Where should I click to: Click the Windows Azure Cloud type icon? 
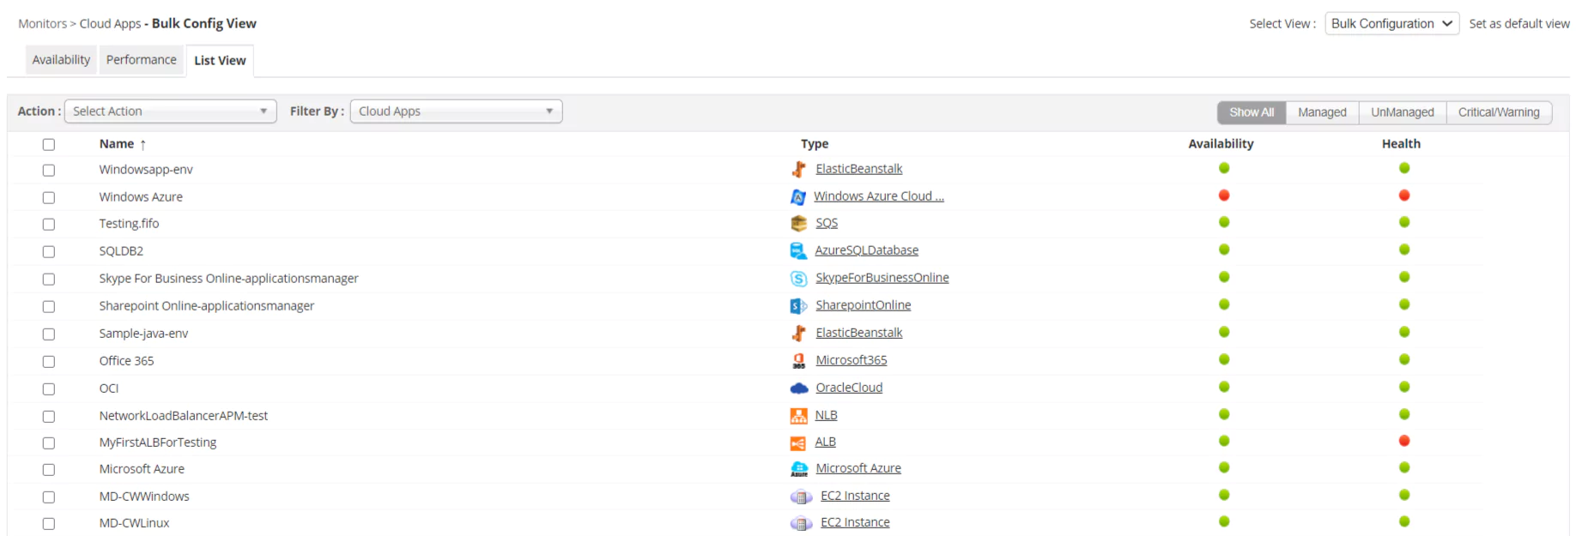click(x=798, y=196)
